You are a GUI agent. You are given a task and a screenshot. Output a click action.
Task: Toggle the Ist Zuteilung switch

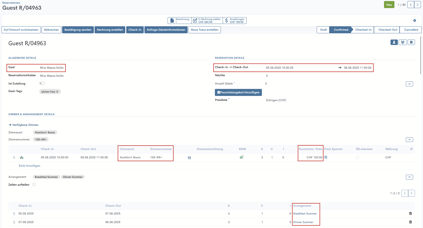pyautogui.click(x=42, y=83)
